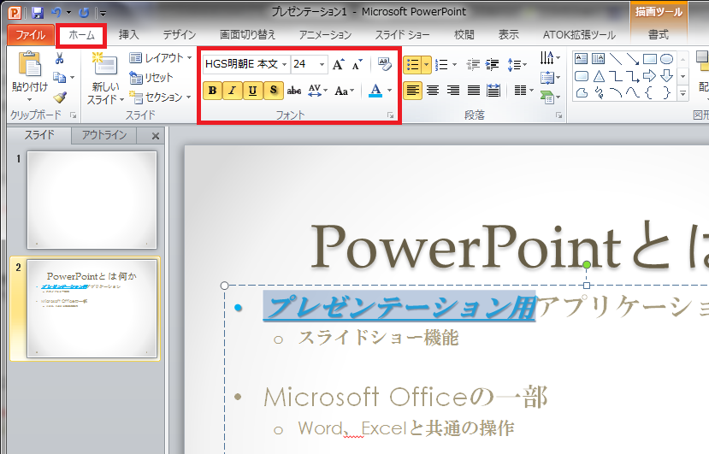Screen dimensions: 709x454
Task: Select the left brace shape
Action: point(649,92)
